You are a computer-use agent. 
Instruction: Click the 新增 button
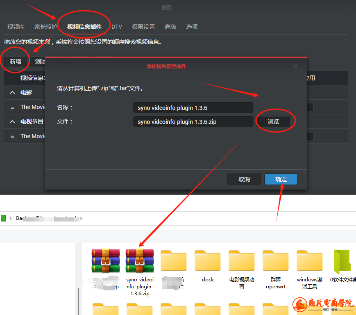click(16, 62)
